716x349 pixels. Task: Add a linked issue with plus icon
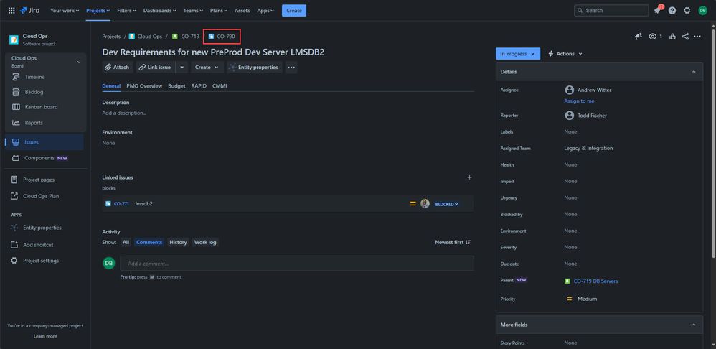[469, 177]
